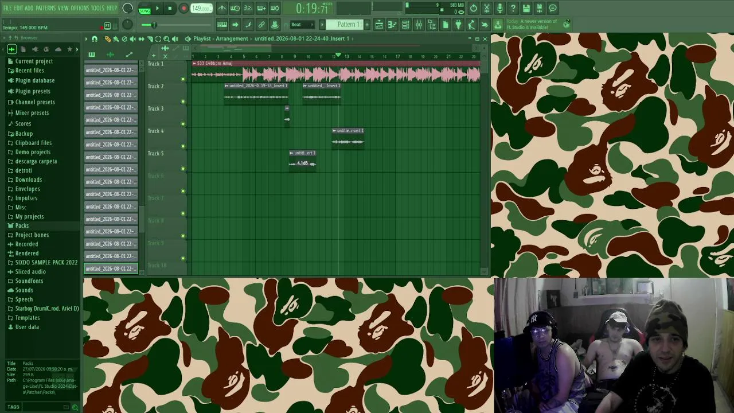Open the OPTIONS menu
This screenshot has height=413, width=734.
(80, 8)
